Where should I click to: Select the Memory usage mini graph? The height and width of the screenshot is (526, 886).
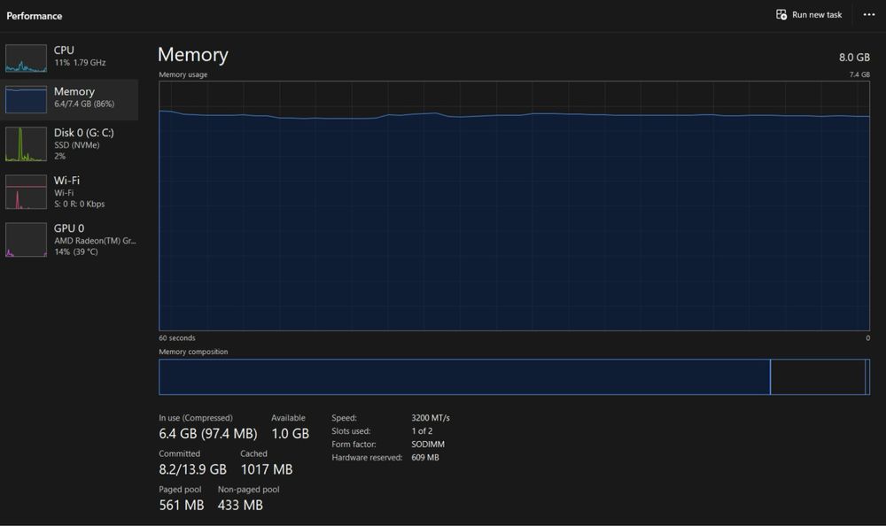[26, 99]
